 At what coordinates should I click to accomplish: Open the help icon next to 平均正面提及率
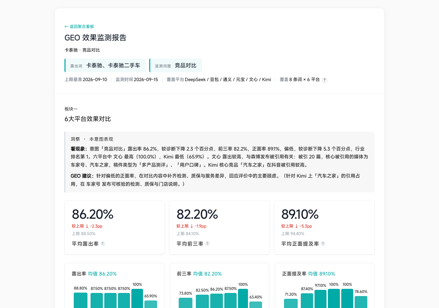click(x=323, y=244)
